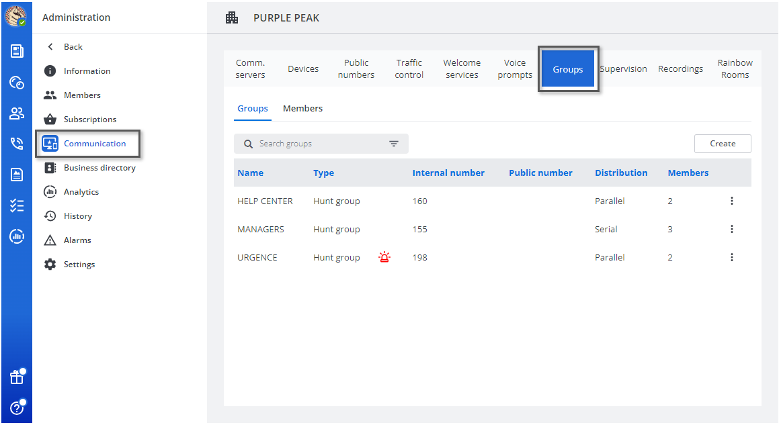Expand the three-dot menu for MANAGERS
The image size is (779, 425).
pos(732,229)
